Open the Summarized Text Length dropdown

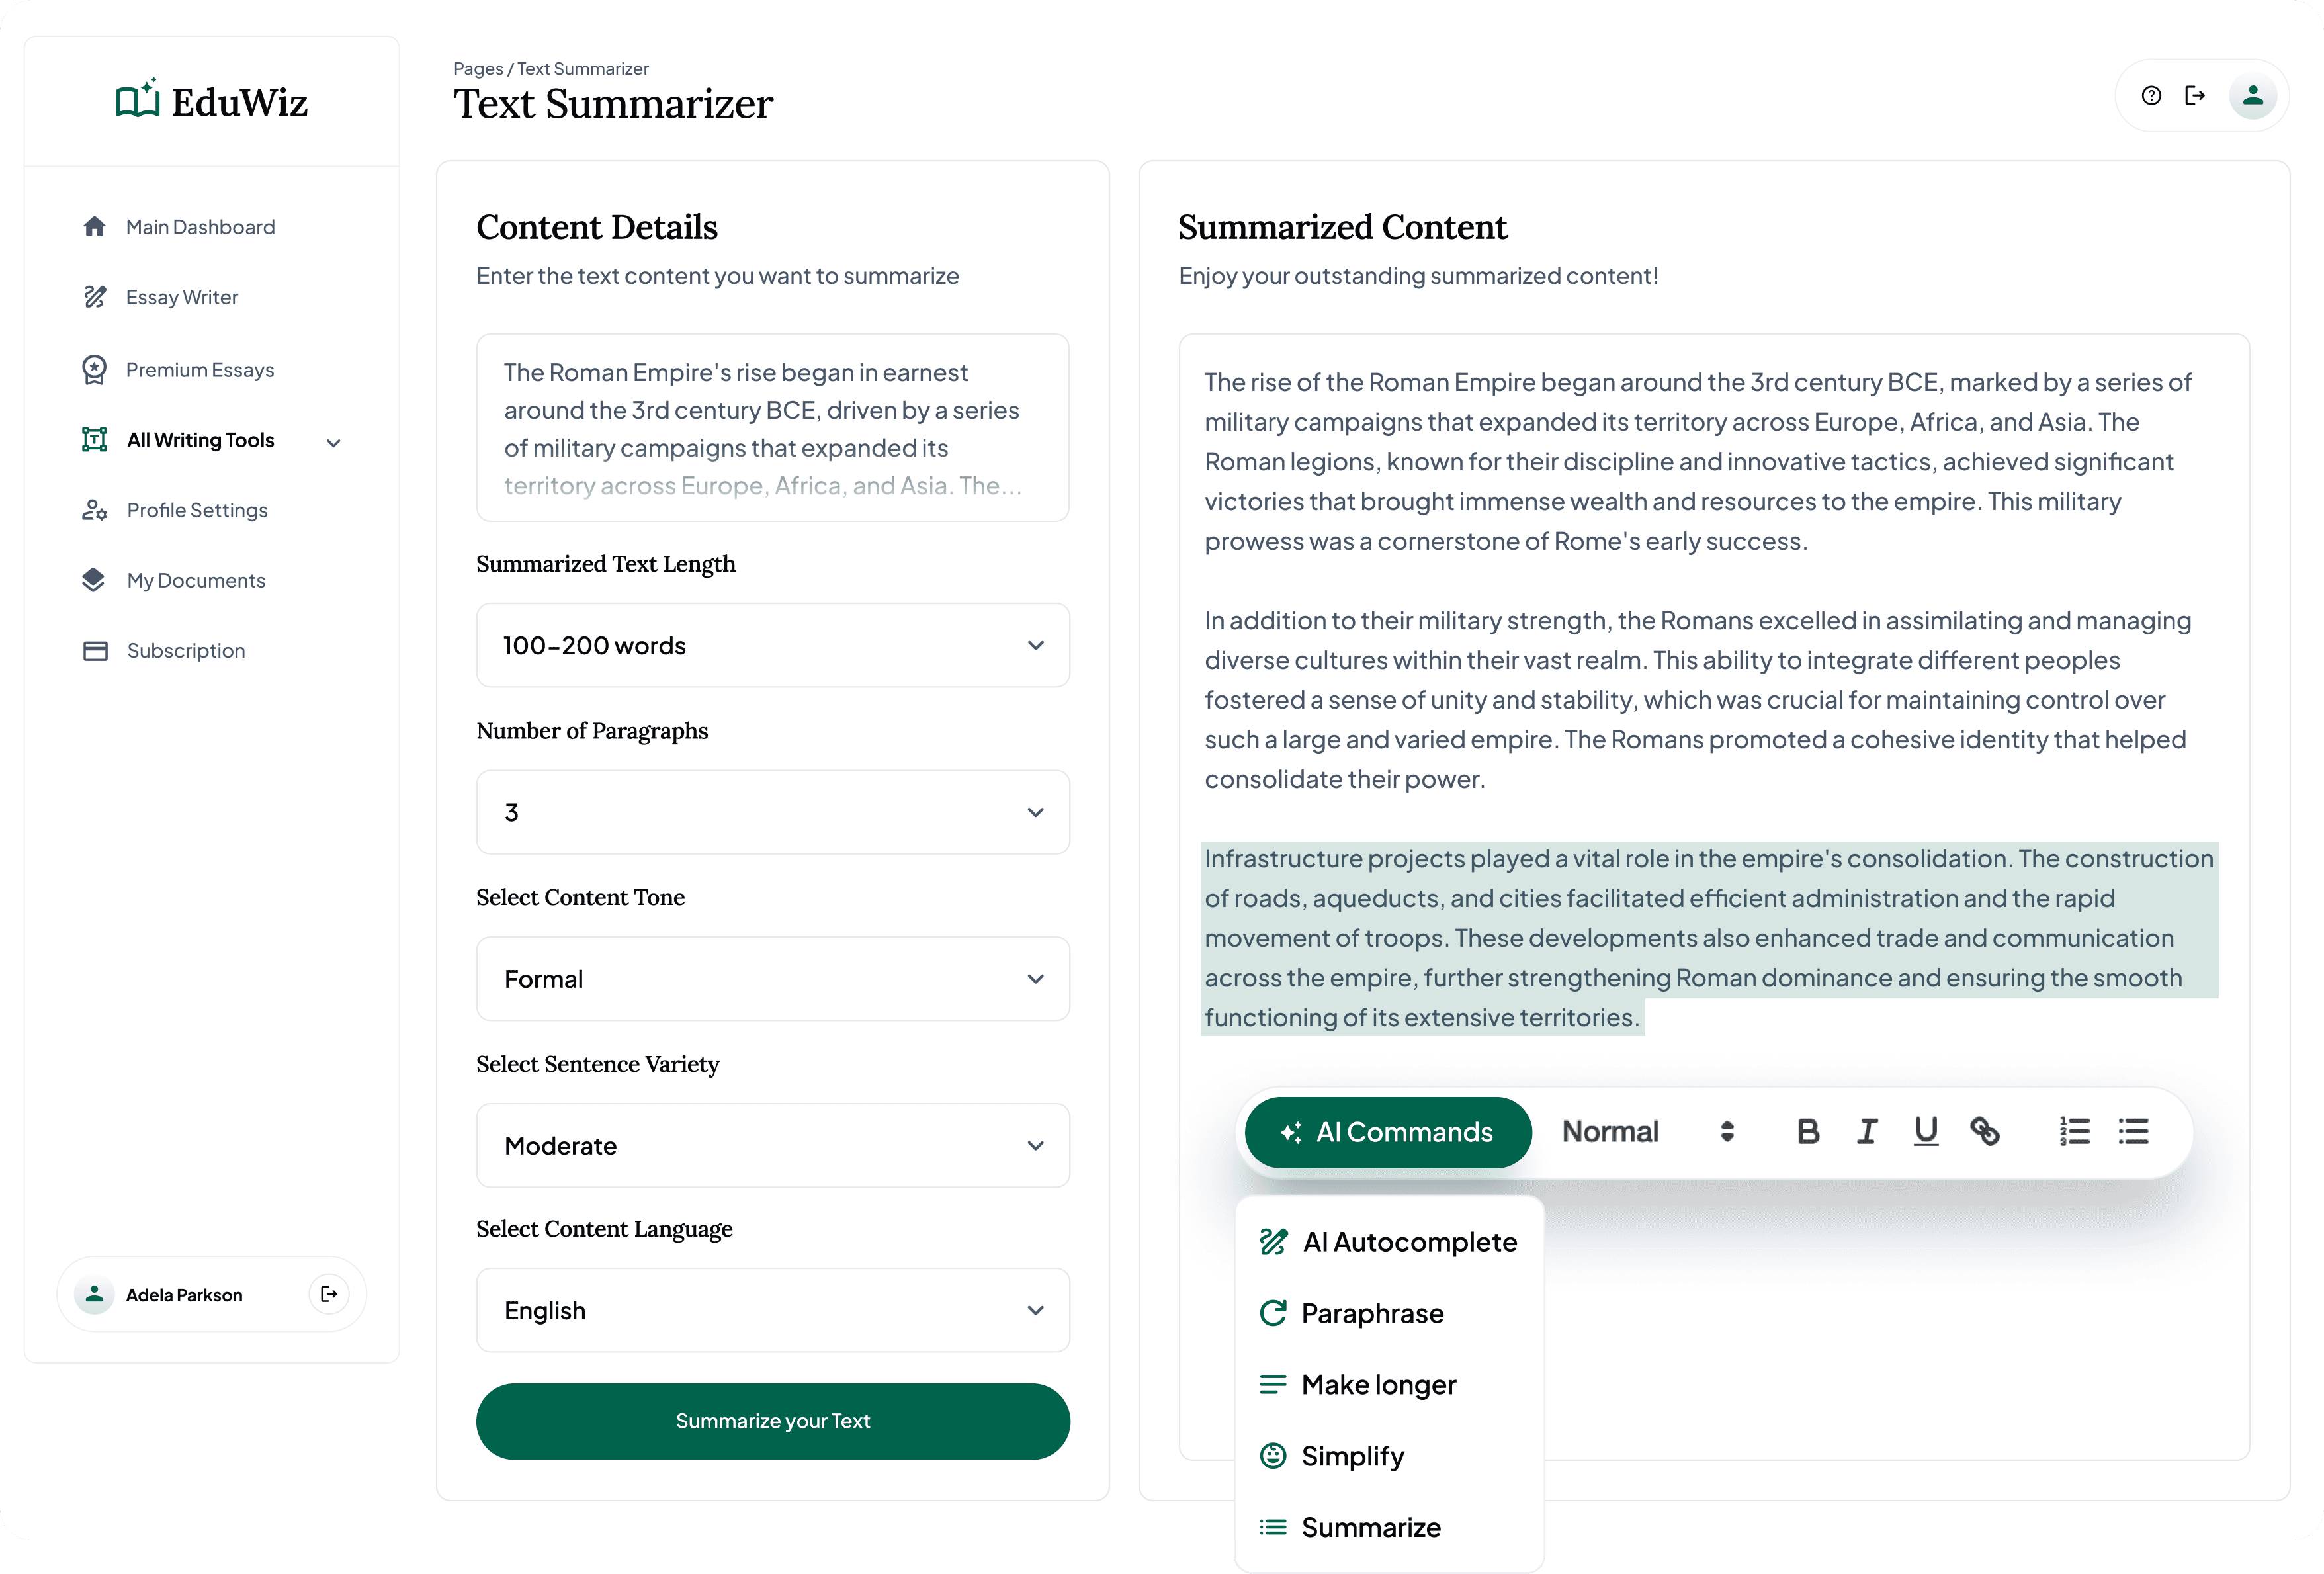pyautogui.click(x=773, y=644)
